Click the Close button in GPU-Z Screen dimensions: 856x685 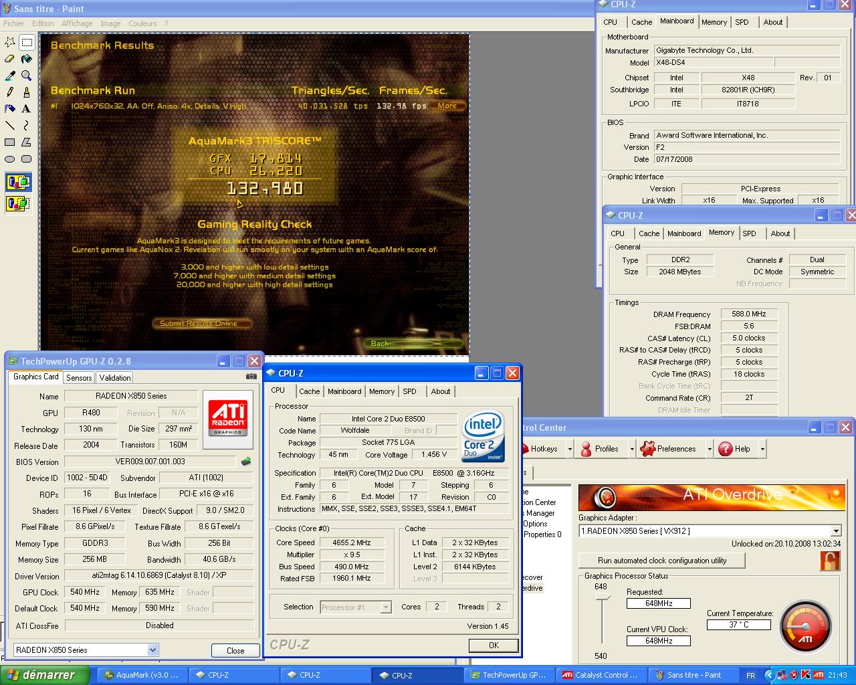coord(235,650)
